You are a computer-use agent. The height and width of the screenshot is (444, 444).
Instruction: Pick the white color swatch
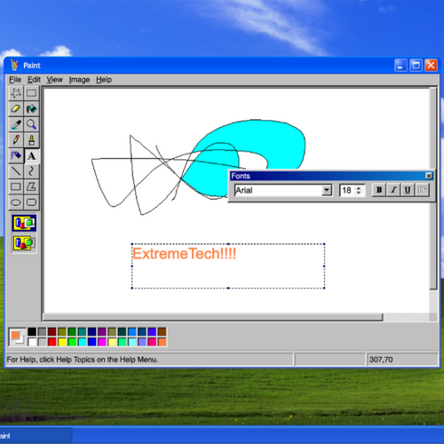point(32,342)
